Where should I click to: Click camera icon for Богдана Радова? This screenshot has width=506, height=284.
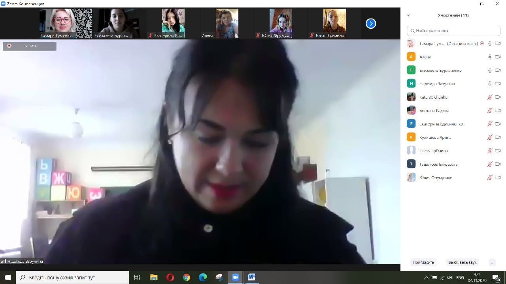pos(498,110)
